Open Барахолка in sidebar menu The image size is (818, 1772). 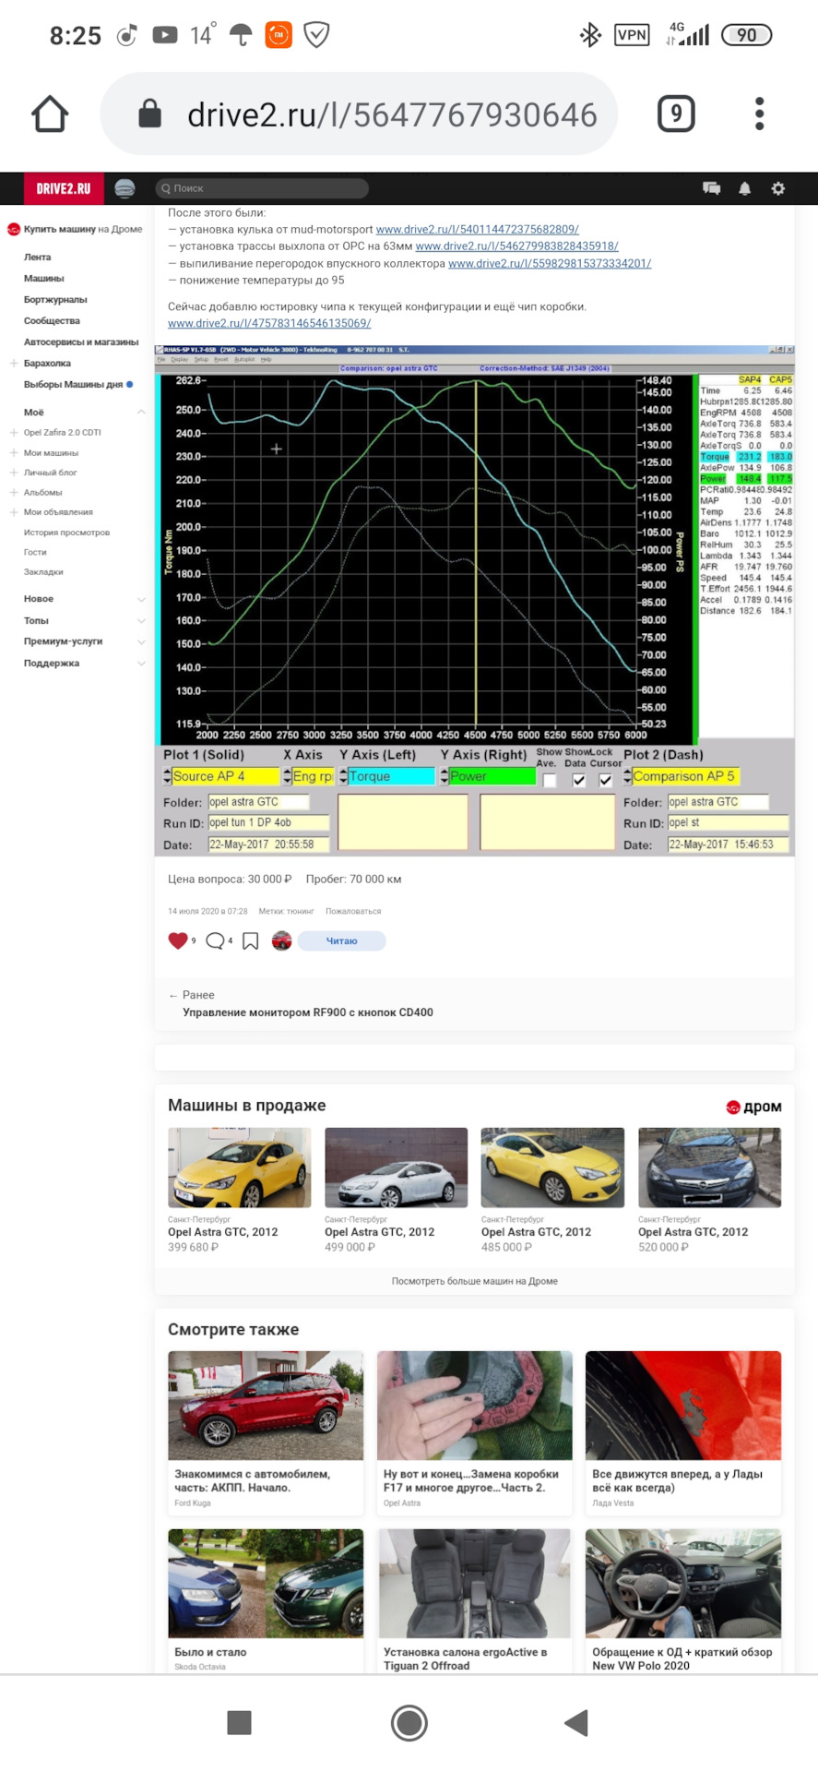47,364
